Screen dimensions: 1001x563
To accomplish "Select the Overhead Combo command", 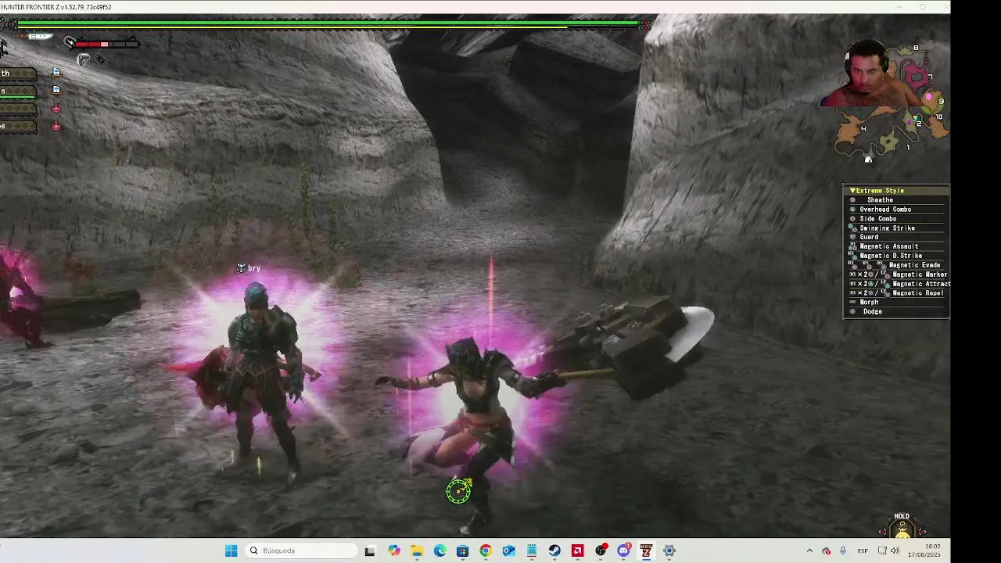I will coord(885,210).
